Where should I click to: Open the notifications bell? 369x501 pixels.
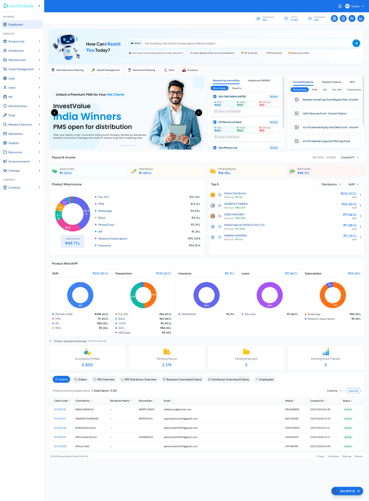[340, 6]
